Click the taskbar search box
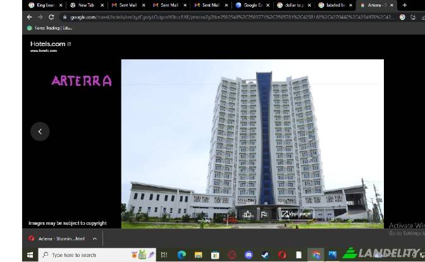The height and width of the screenshot is (262, 425). 82,255
